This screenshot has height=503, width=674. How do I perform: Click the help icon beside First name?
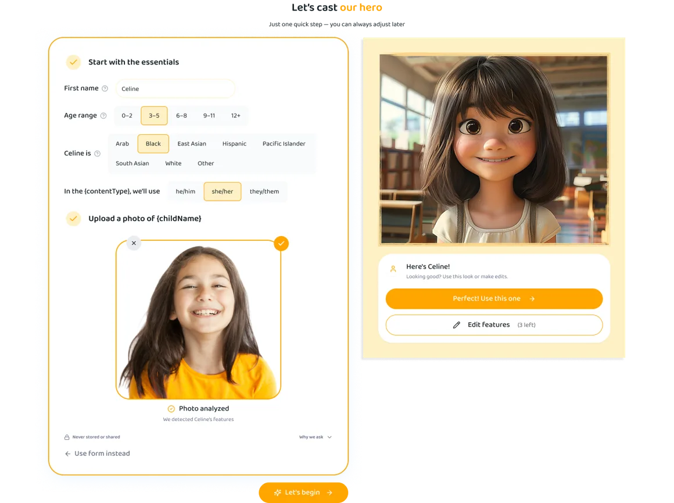coord(105,88)
